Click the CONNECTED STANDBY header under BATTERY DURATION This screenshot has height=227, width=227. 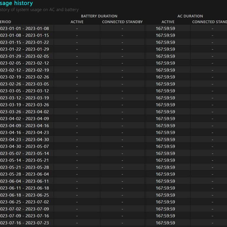click(x=122, y=22)
